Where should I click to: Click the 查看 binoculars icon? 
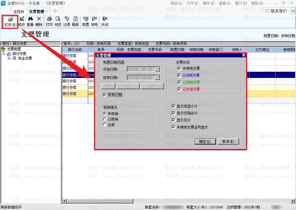coord(30,19)
